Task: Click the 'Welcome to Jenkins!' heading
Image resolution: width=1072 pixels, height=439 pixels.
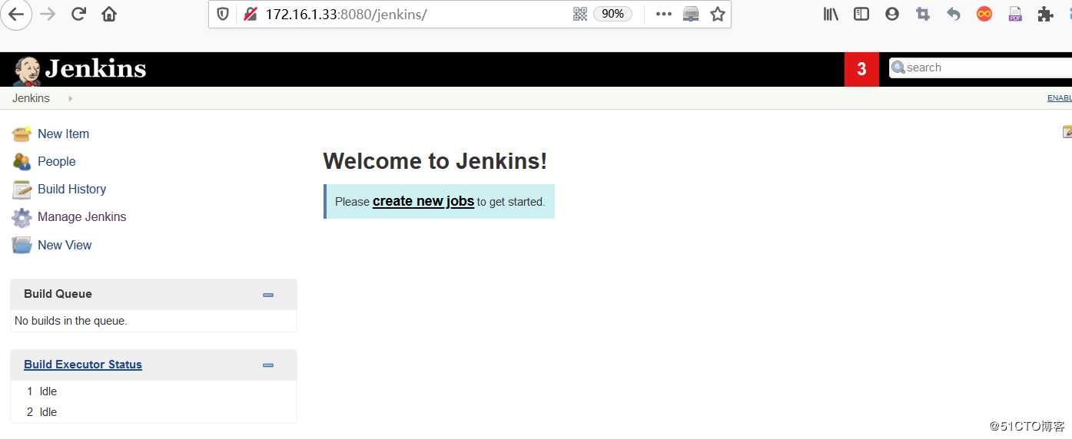Action: point(435,161)
